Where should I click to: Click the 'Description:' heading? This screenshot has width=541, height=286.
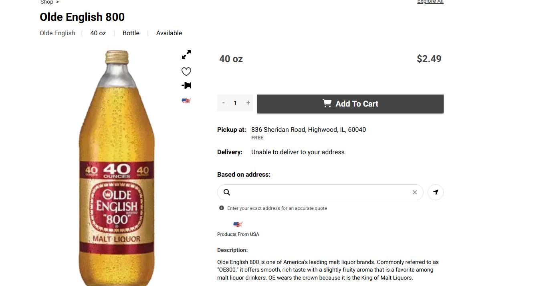(232, 250)
